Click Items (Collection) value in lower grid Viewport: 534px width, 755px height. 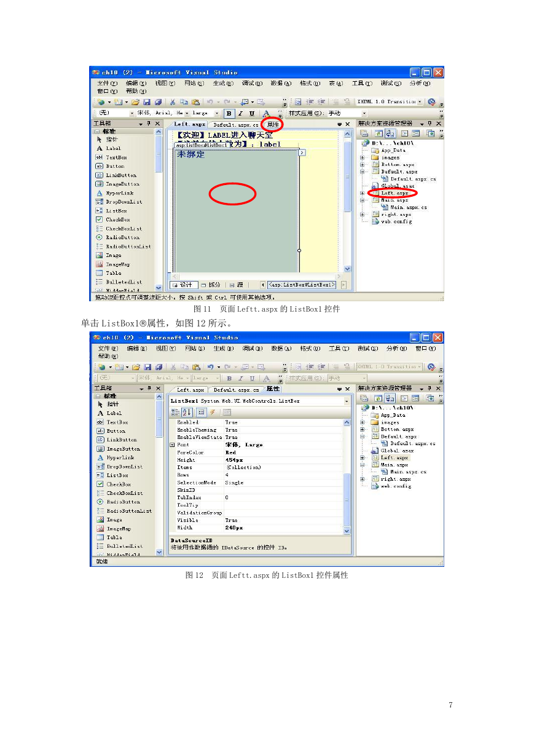284,467
